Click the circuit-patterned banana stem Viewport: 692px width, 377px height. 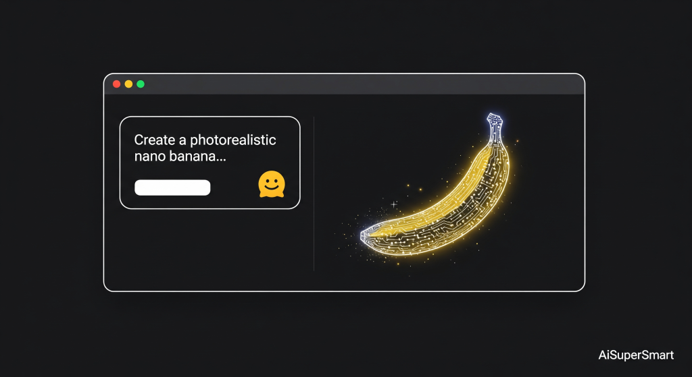(497, 126)
